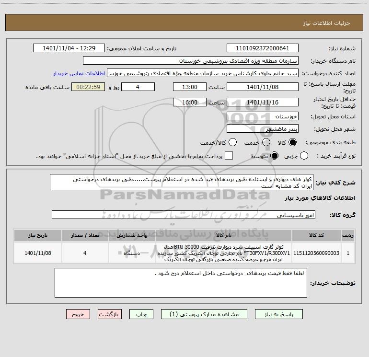Click the خروج exit button
Viewport: 369px width, 357px height.
78,314
